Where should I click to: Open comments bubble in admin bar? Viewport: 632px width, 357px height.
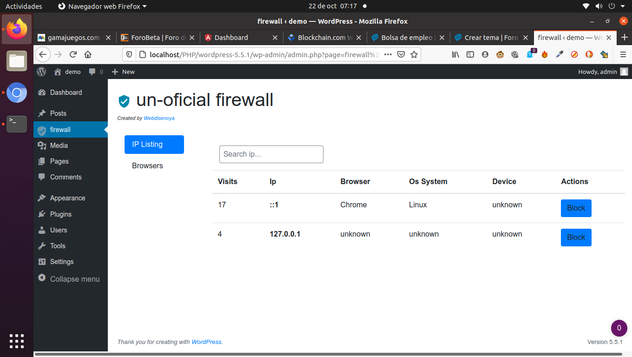pyautogui.click(x=96, y=72)
